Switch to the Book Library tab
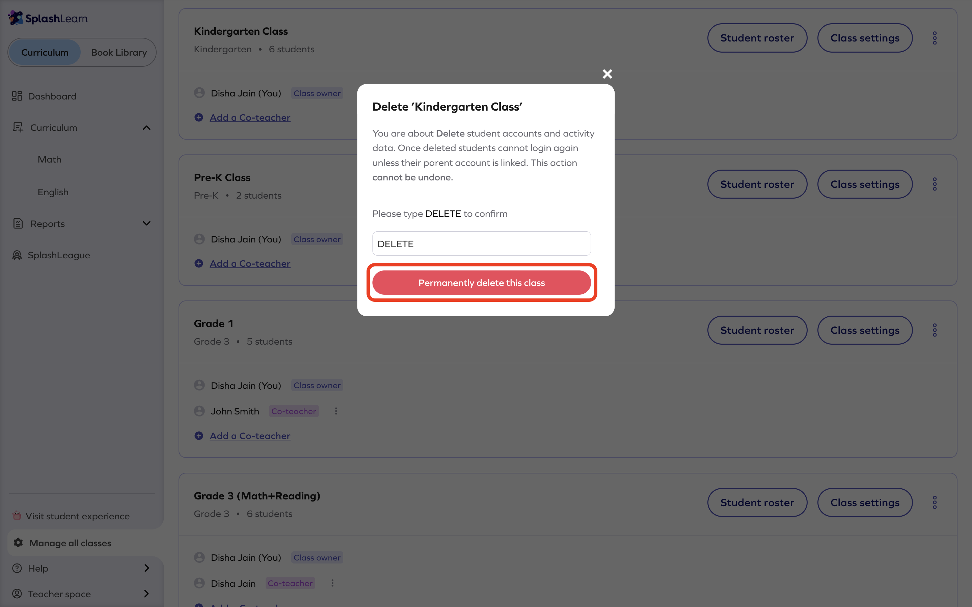 [x=119, y=52]
